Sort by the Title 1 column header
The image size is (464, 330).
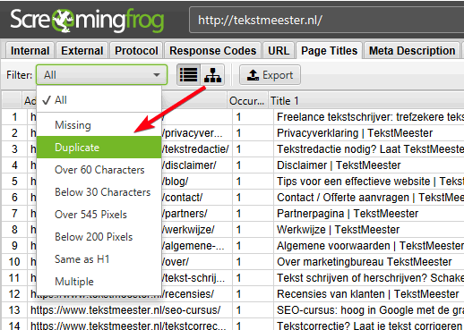click(366, 101)
